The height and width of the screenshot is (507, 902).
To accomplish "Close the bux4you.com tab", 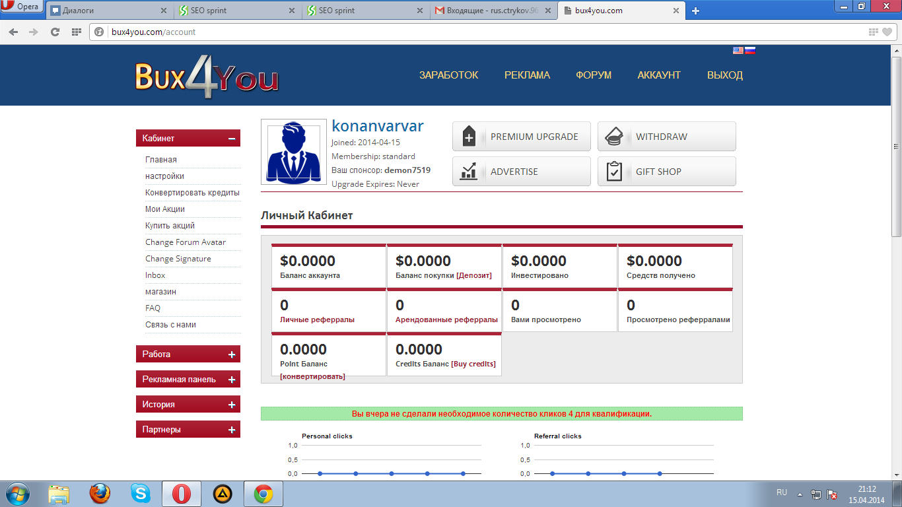I will pyautogui.click(x=676, y=11).
